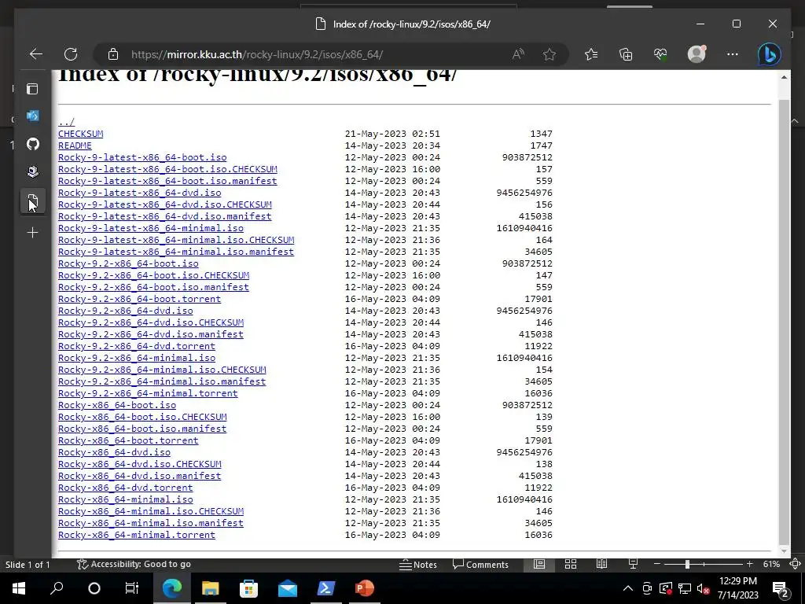Click PowerPoint zoom out minus button

tap(656, 564)
